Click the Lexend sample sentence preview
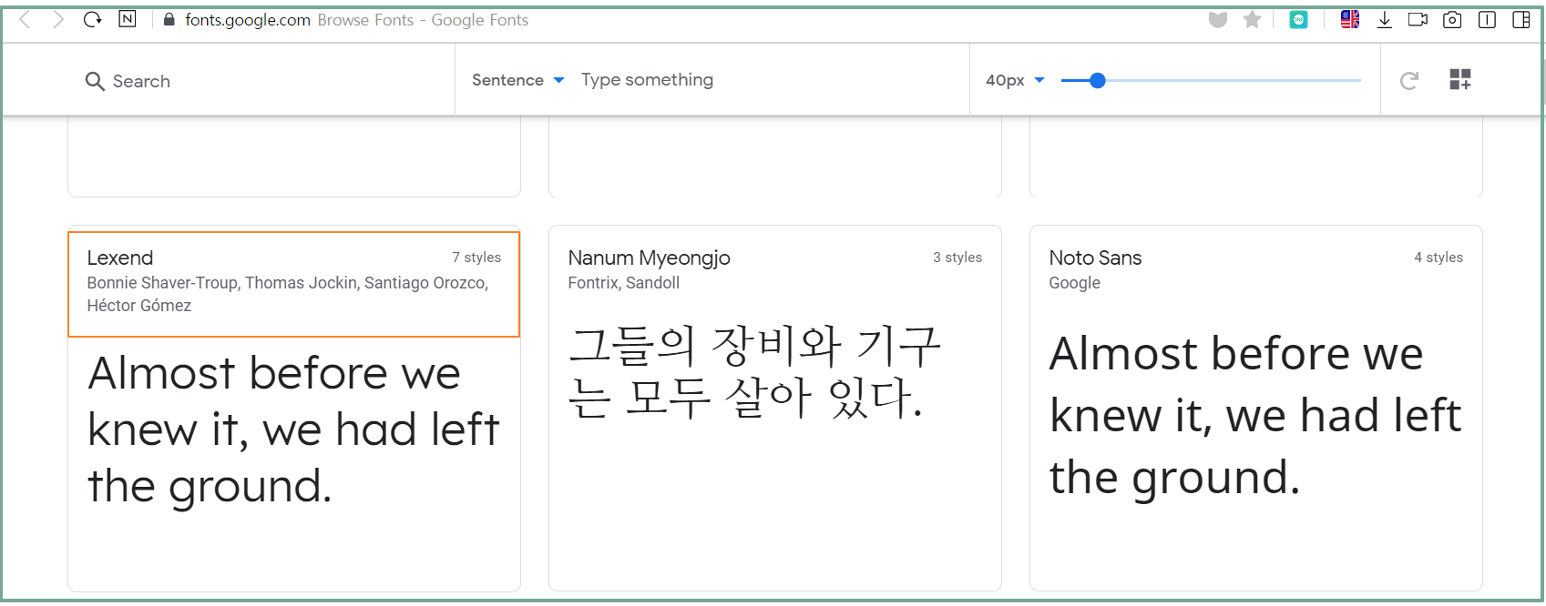This screenshot has height=606, width=1546. (293, 429)
